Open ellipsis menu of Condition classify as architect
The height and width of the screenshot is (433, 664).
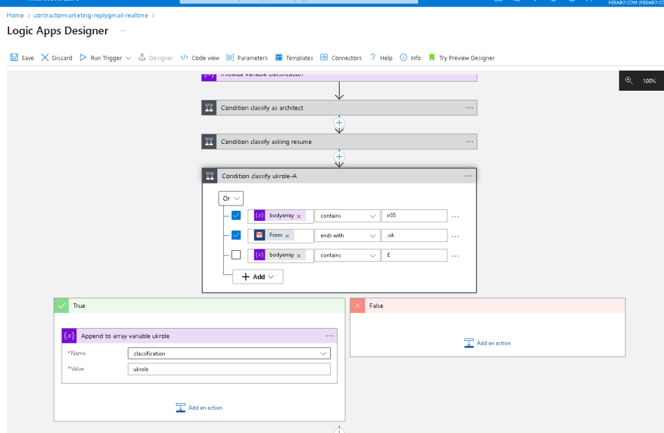click(469, 108)
